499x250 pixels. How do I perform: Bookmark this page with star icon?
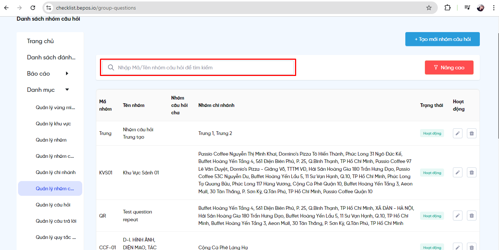(x=429, y=8)
